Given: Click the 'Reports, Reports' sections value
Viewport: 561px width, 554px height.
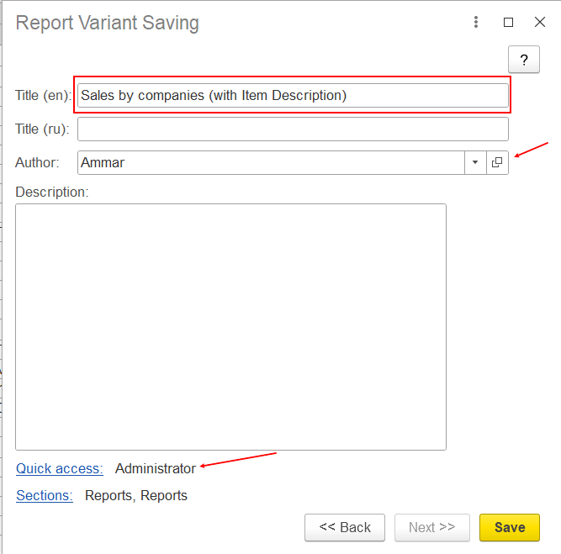Looking at the screenshot, I should (x=136, y=495).
